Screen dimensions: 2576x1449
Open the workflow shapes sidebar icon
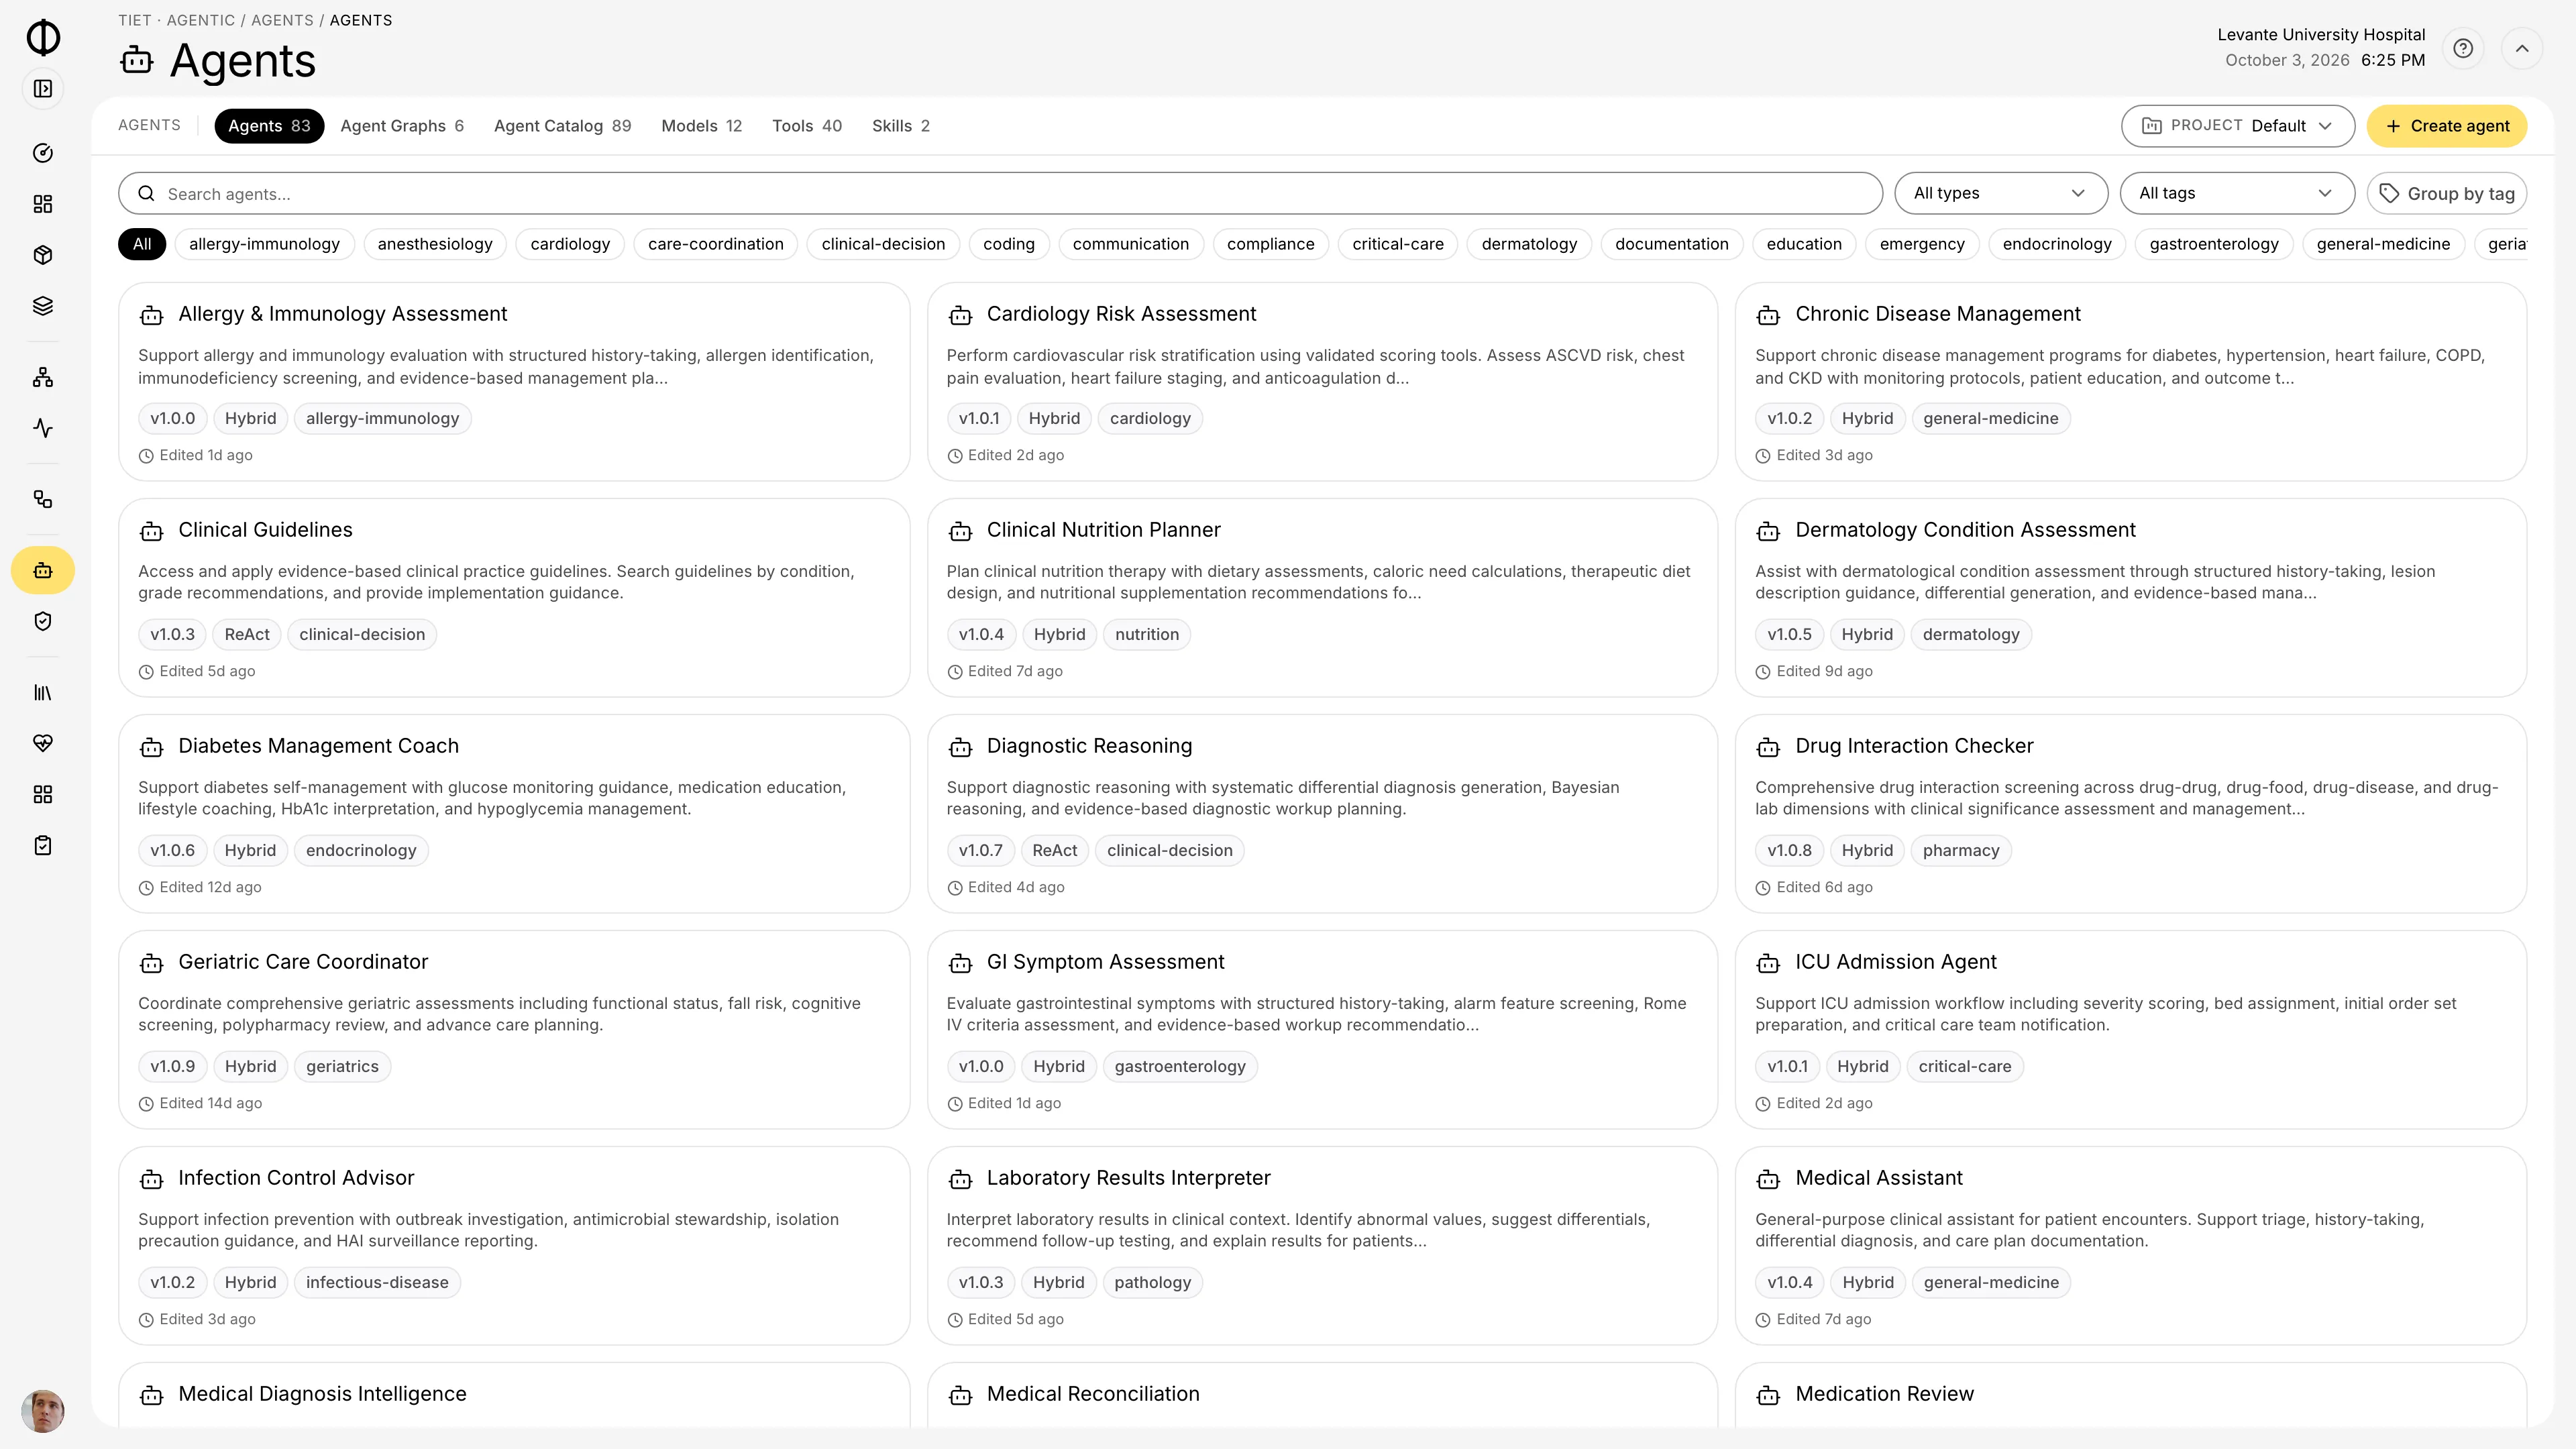tap(43, 499)
